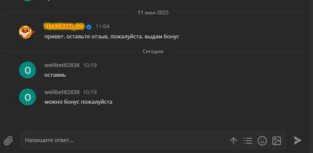
Task: Select the 'привет. оставьте отзыв' message text
Action: click(x=112, y=37)
